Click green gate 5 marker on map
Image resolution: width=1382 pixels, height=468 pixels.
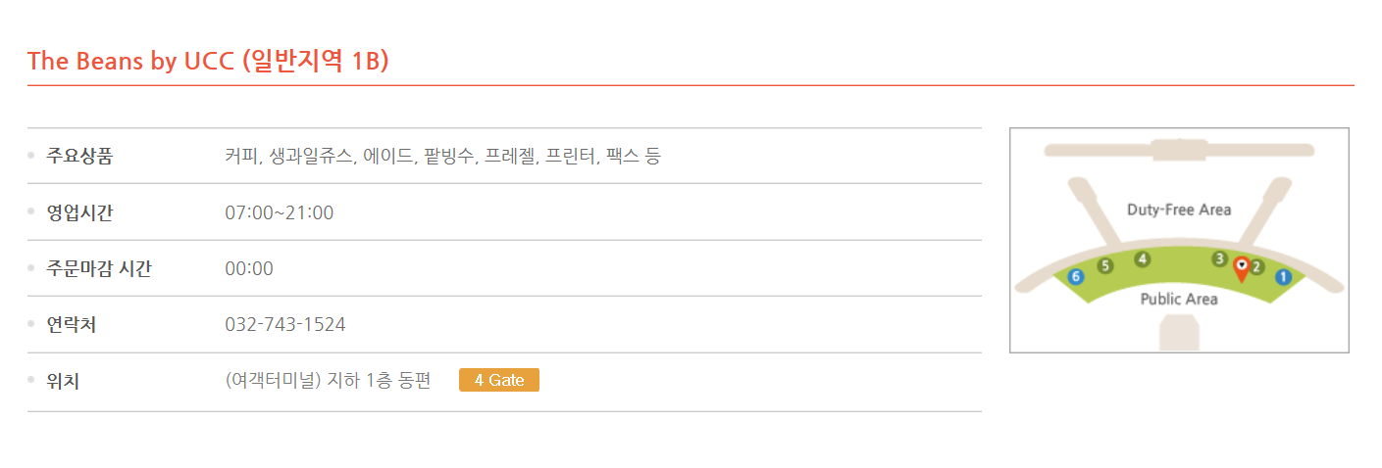pyautogui.click(x=1105, y=265)
